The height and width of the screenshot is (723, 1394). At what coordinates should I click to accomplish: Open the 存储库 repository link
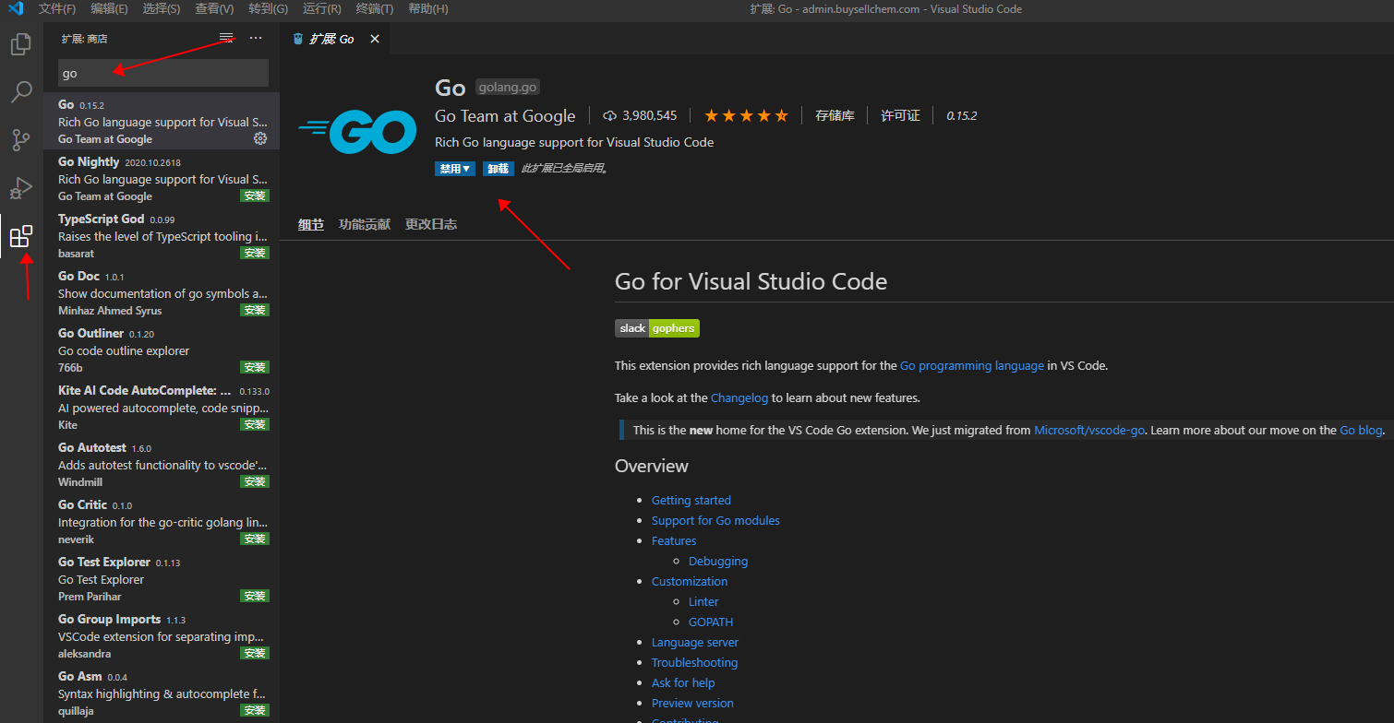coord(835,115)
